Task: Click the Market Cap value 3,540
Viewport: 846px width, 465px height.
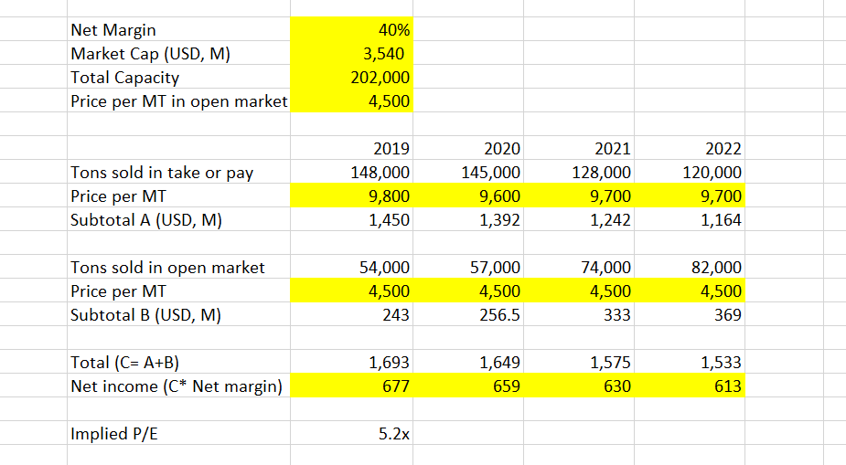Action: [351, 54]
